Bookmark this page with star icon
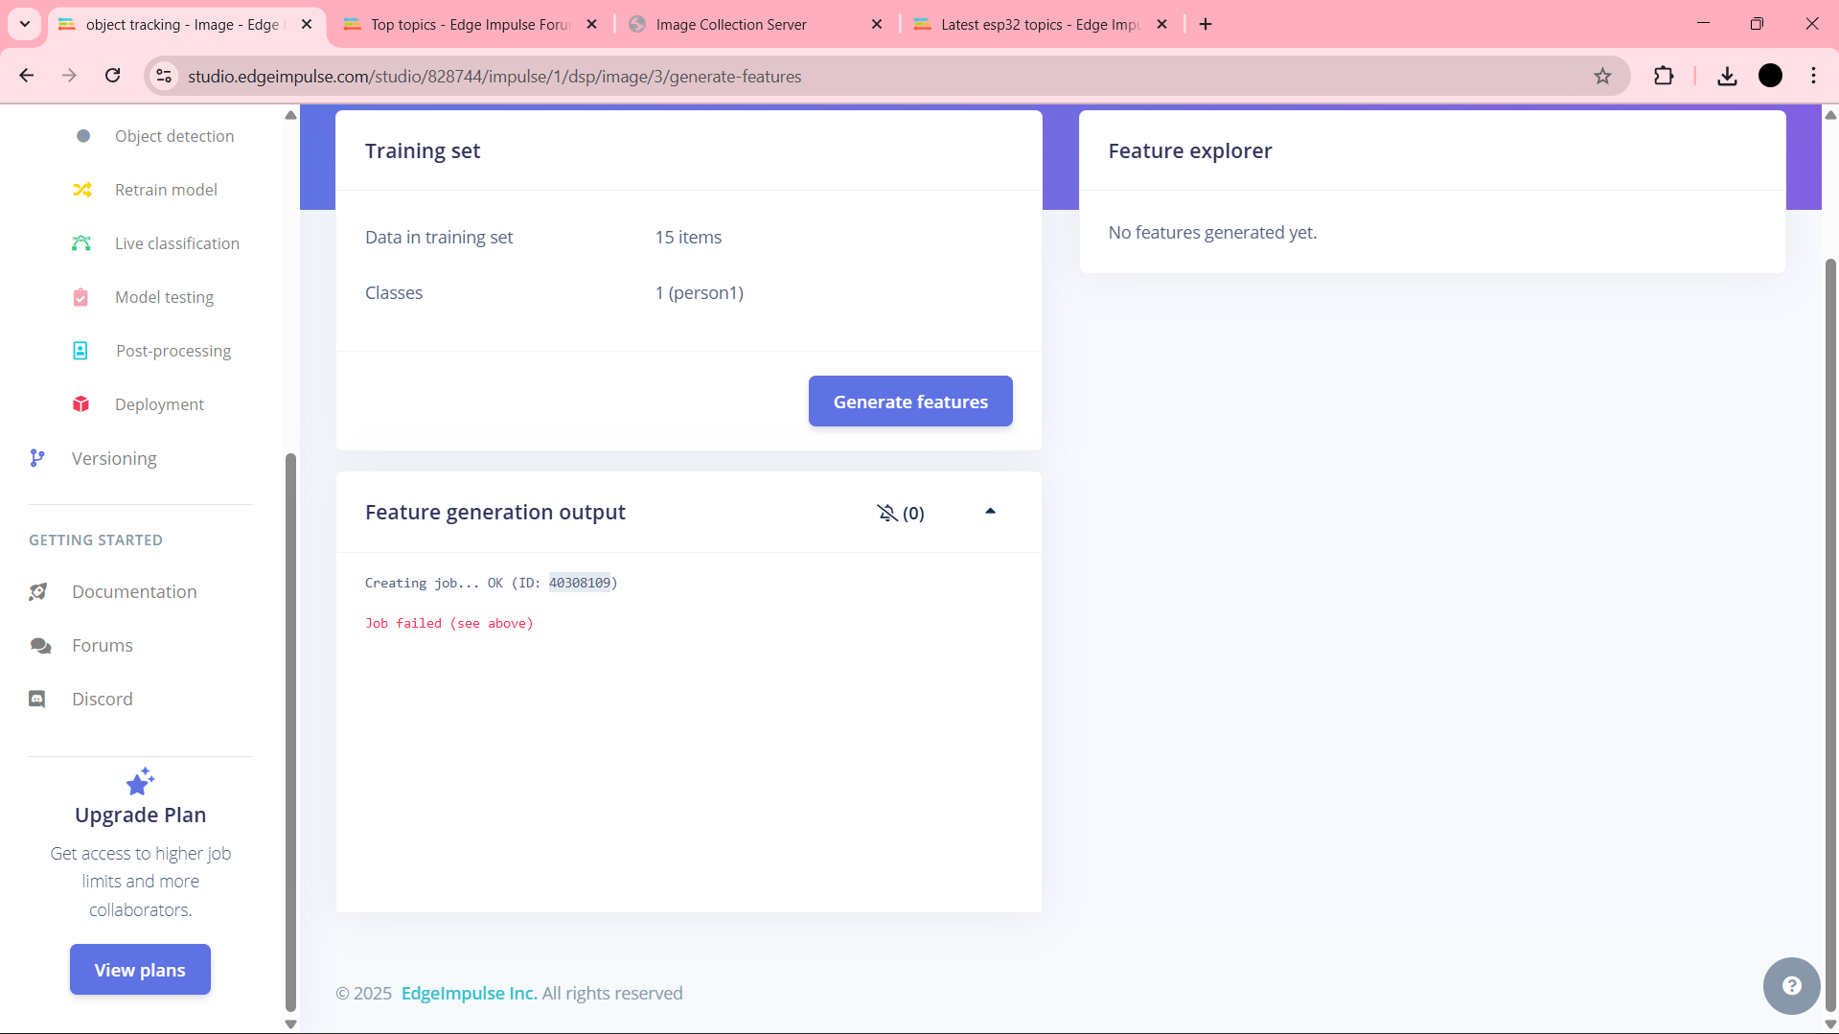Image resolution: width=1839 pixels, height=1034 pixels. pos(1602,76)
